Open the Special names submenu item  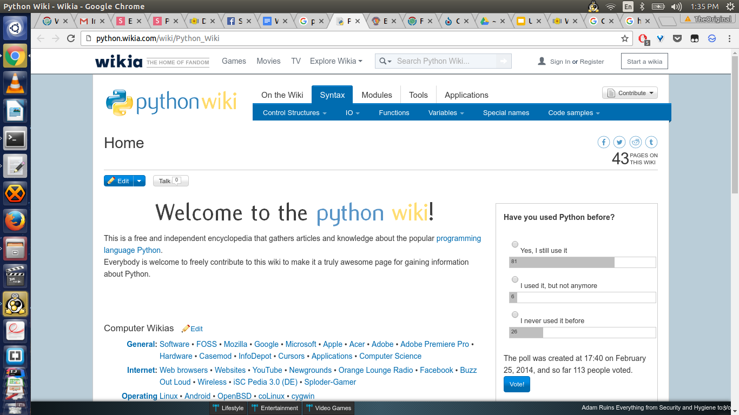(x=506, y=113)
